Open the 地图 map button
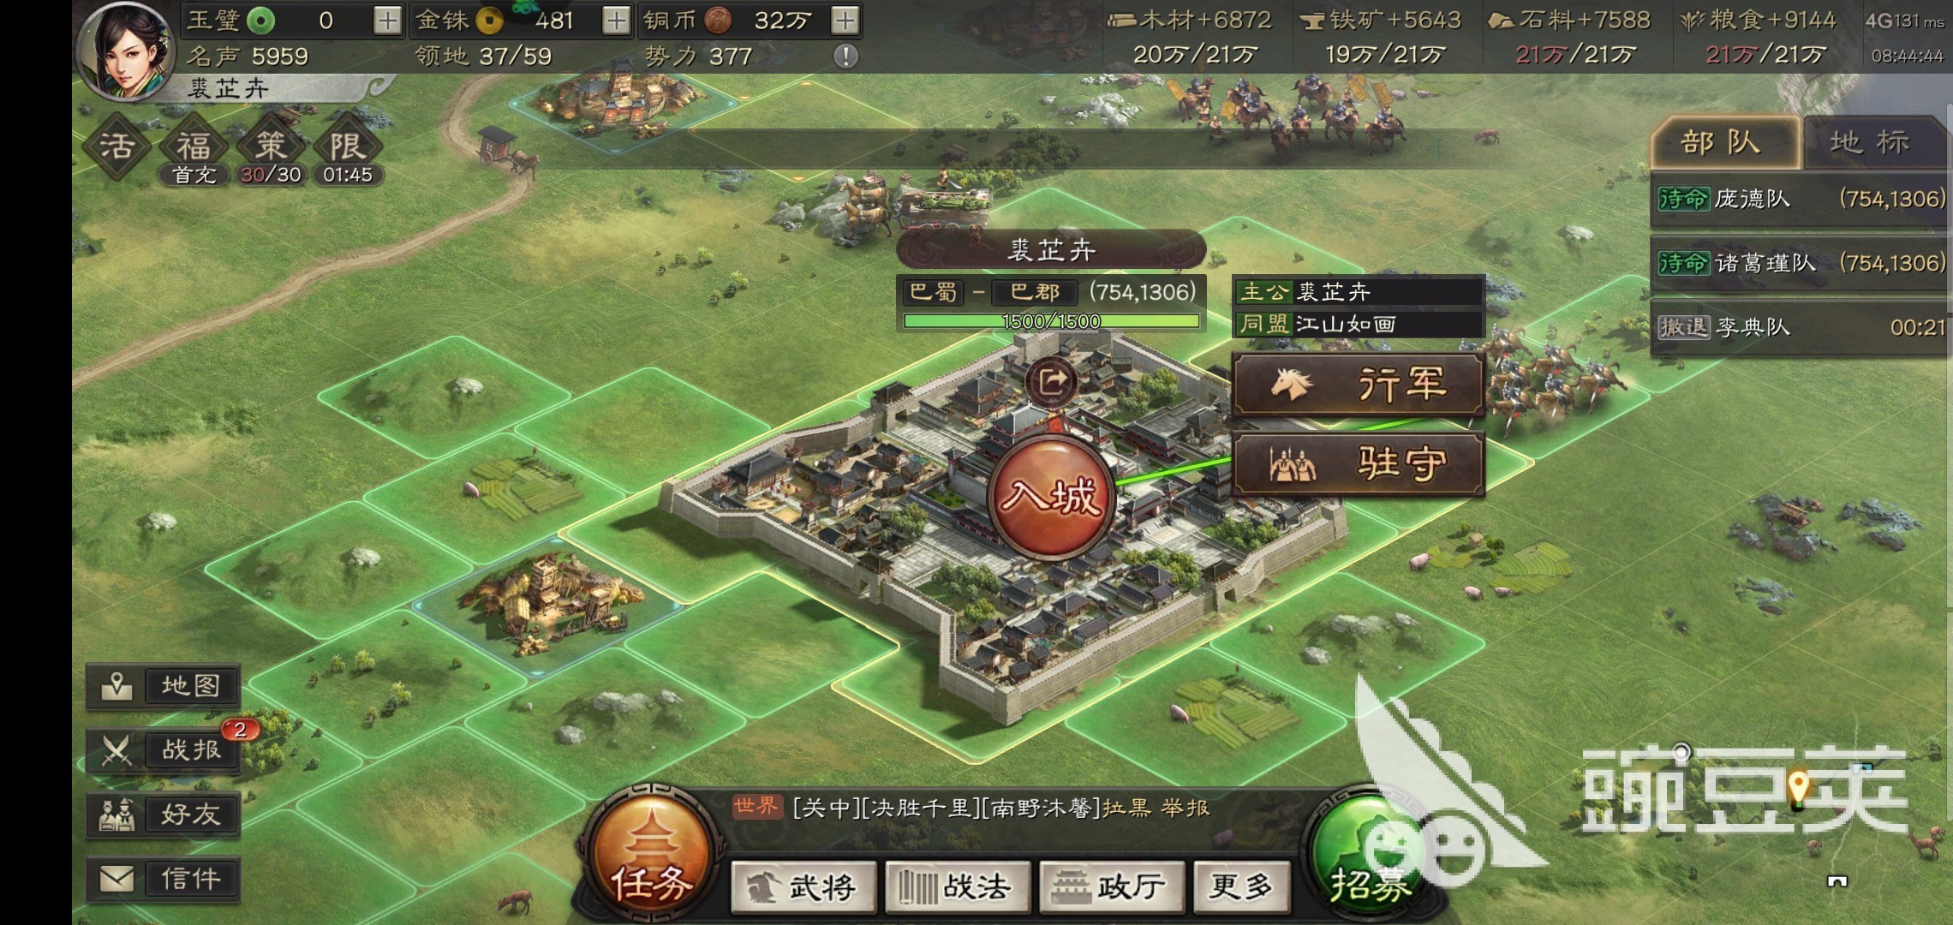Screen dimensions: 1953x925 pos(164,686)
